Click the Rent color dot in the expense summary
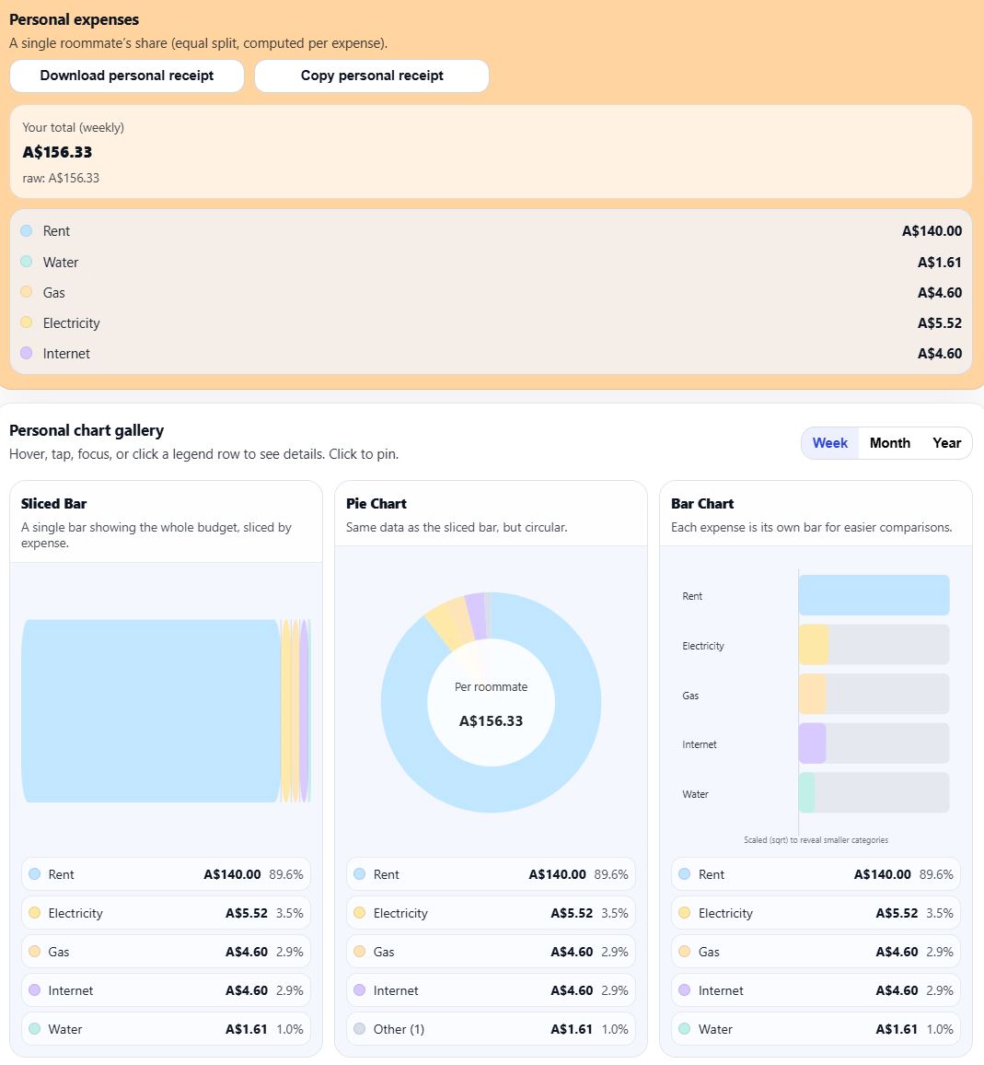984x1065 pixels. pyautogui.click(x=28, y=230)
